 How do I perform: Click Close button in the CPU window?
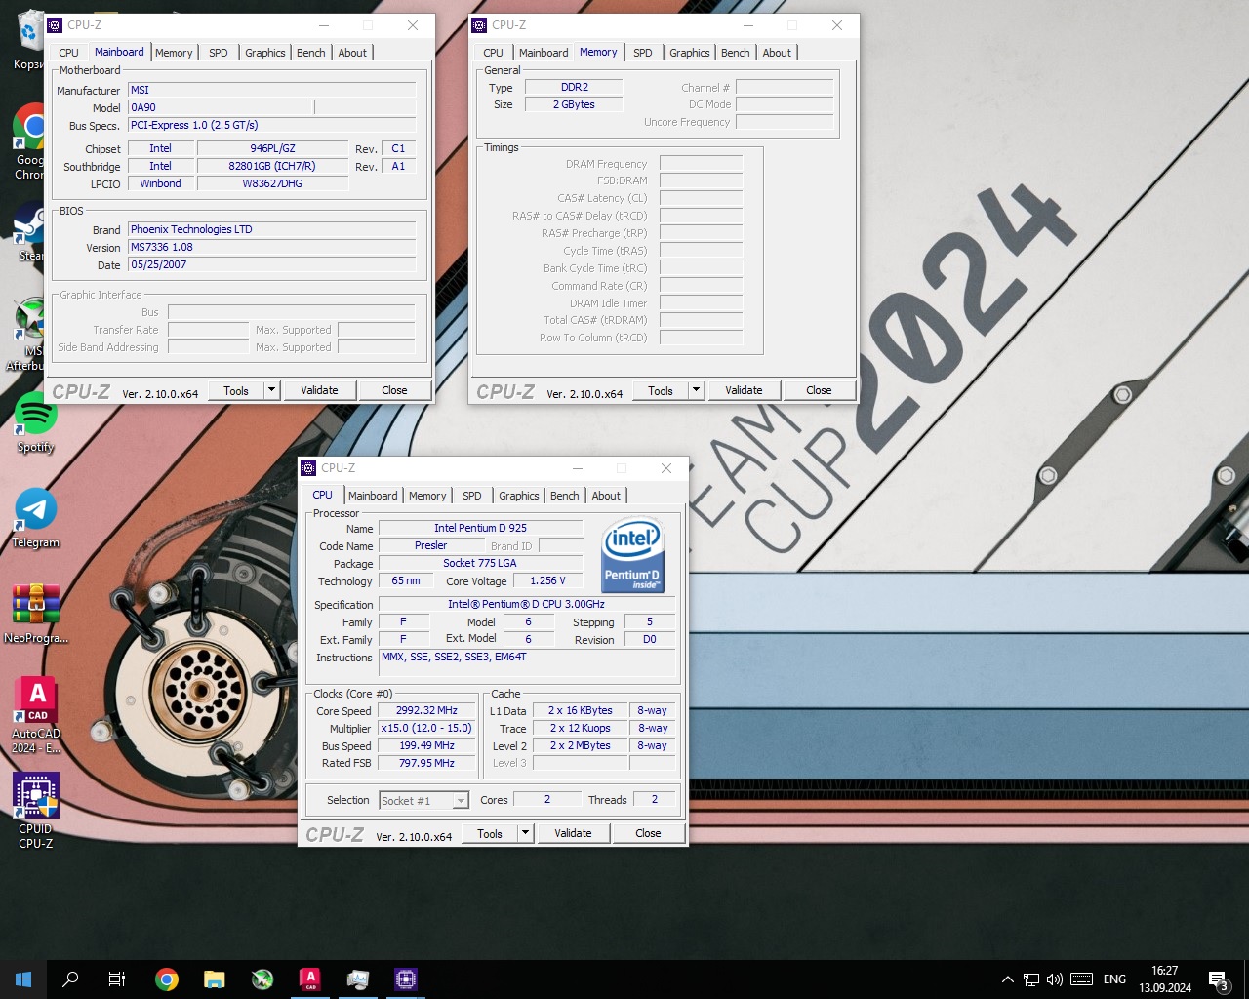648,833
